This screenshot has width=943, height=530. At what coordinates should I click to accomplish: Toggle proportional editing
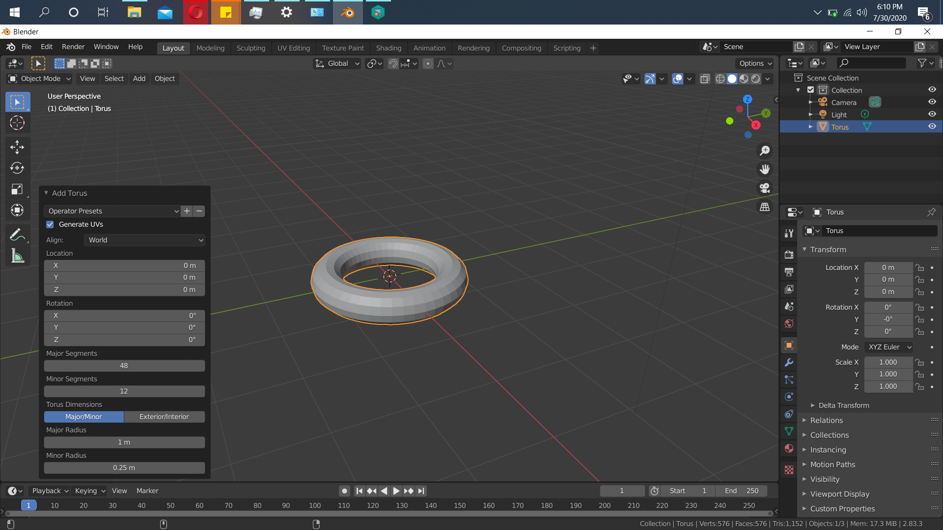coord(428,63)
